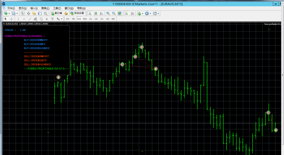Click the SELL ORDER NUMBER label

[x=38, y=65]
